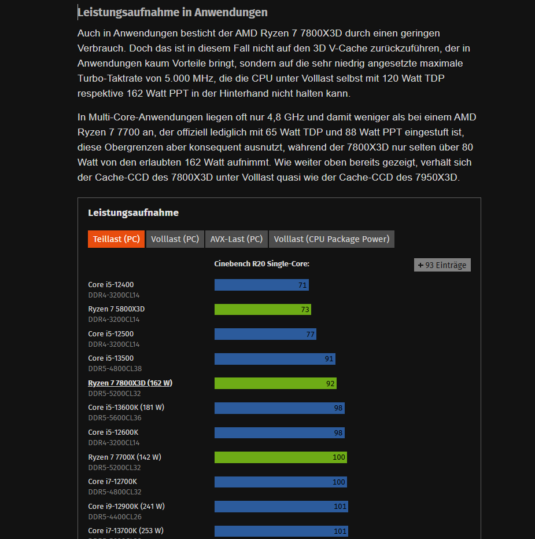Click the paragraph starting 'Auch in Anwendungen'
Screen dimensions: 535x539
pyautogui.click(x=274, y=63)
